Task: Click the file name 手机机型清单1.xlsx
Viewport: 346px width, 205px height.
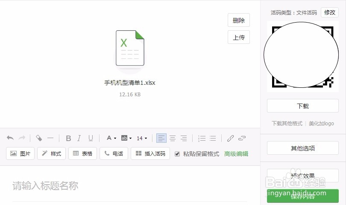Action: pyautogui.click(x=130, y=83)
